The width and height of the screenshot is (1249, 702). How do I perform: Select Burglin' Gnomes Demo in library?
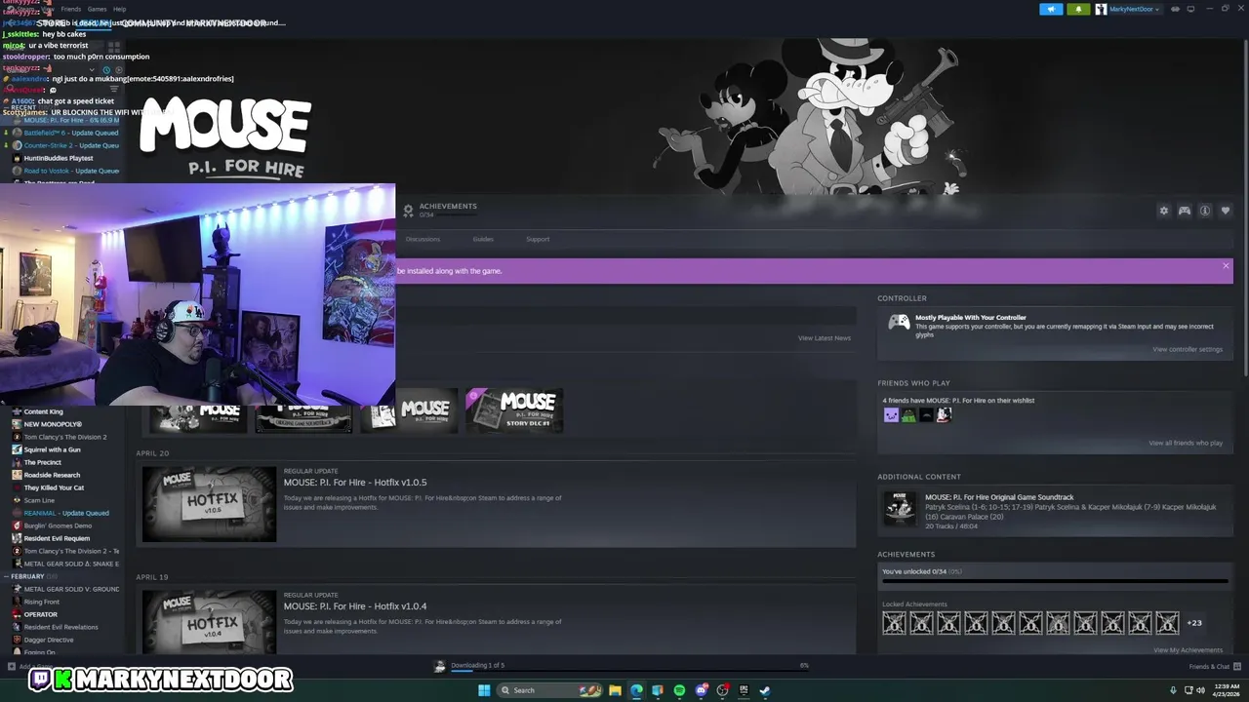point(58,526)
